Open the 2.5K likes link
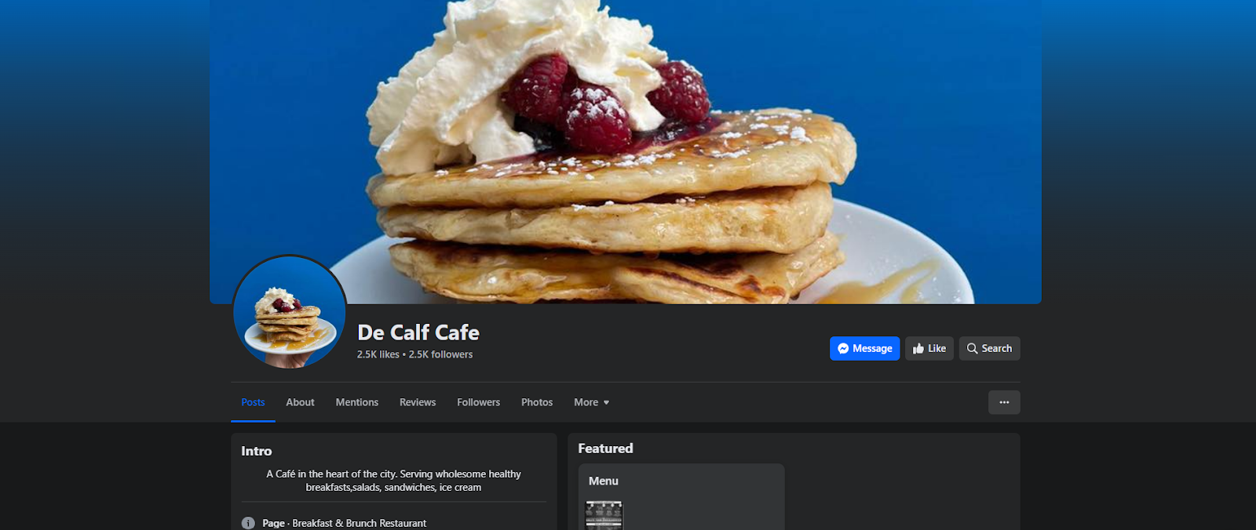Viewport: 1256px width, 530px height. 378,354
